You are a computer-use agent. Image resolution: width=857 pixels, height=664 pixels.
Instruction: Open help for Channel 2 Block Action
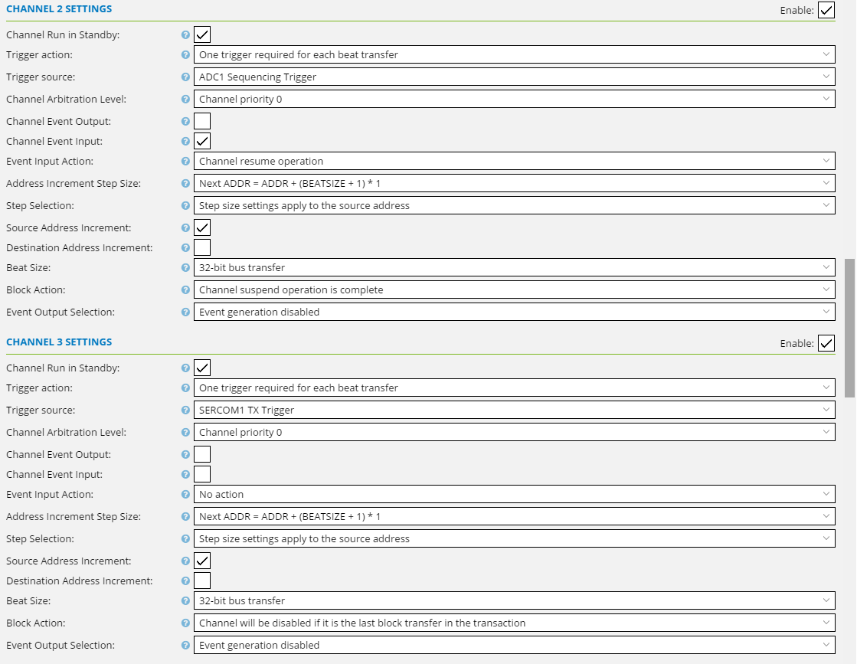[x=185, y=290]
